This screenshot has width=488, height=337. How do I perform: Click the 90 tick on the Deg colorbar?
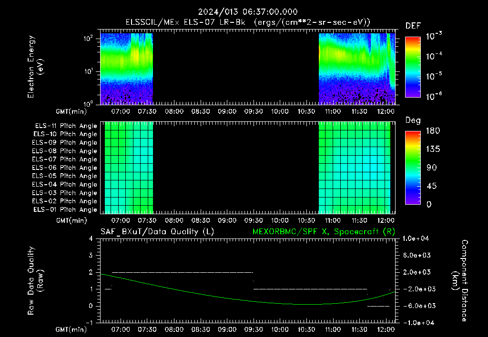[431, 168]
